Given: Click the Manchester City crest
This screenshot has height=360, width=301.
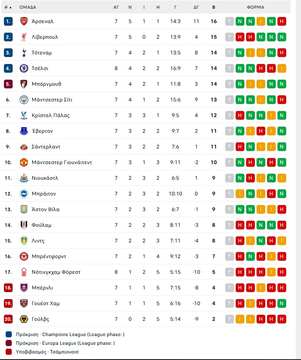Looking at the screenshot, I should click(x=24, y=100).
